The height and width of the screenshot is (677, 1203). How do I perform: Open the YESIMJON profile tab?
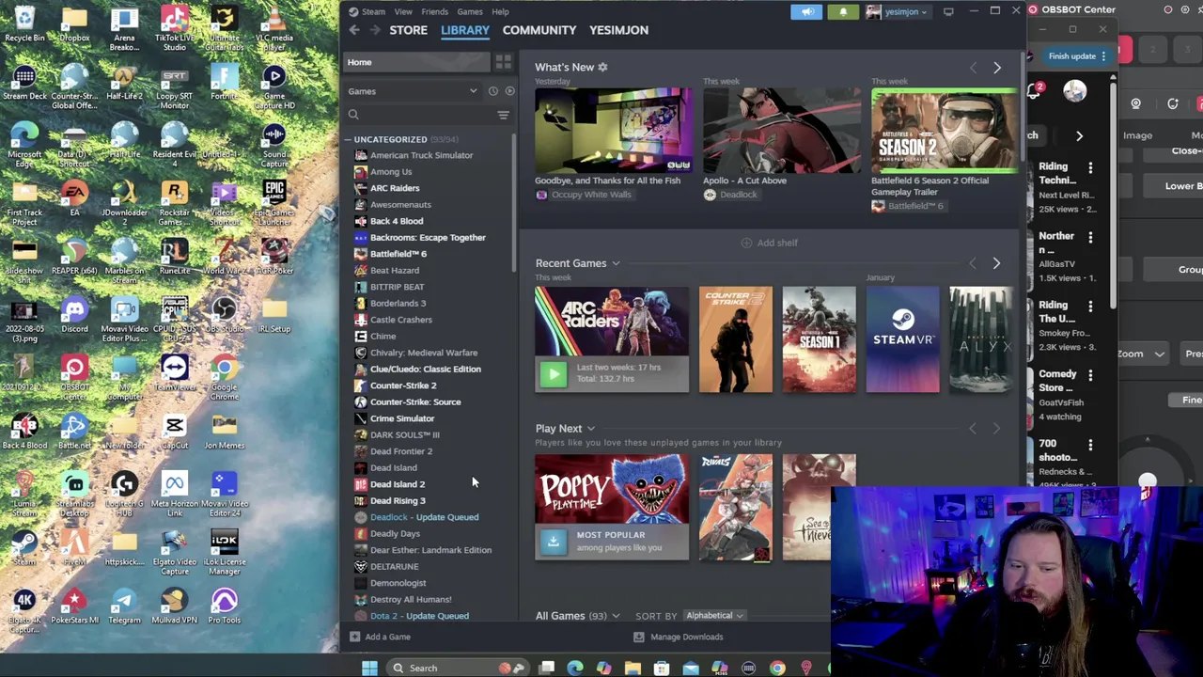tap(618, 30)
